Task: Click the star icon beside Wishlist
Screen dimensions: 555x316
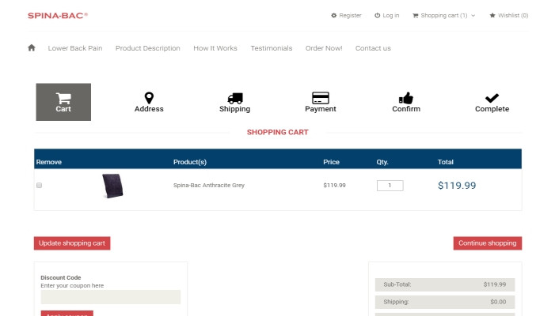Action: [x=492, y=16]
